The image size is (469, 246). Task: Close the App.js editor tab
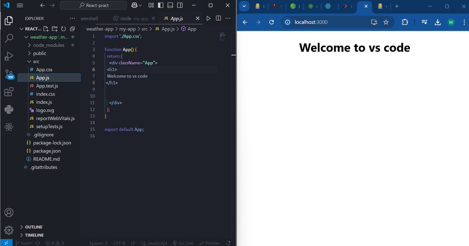coord(197,18)
